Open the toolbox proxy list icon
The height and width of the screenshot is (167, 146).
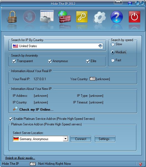point(47,17)
